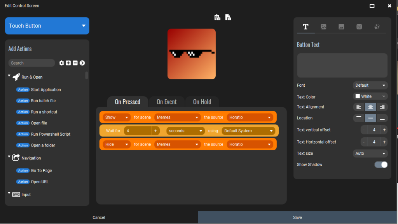The image size is (398, 224).
Task: Expand all action categories with the plus icon
Action: (68, 63)
